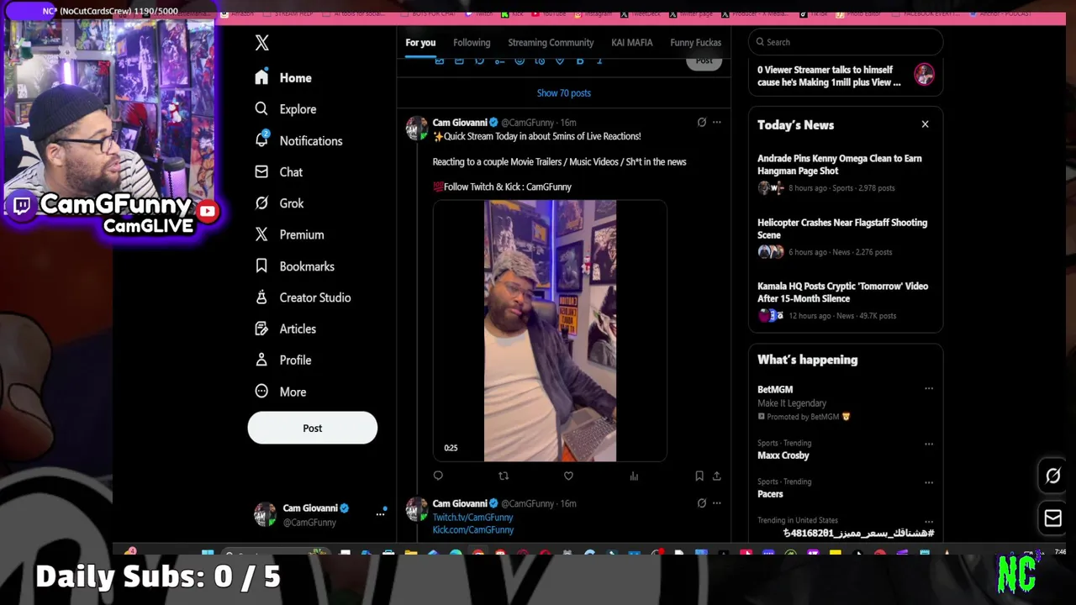The height and width of the screenshot is (605, 1076).
Task: Tag location icon in composer
Action: pyautogui.click(x=560, y=60)
